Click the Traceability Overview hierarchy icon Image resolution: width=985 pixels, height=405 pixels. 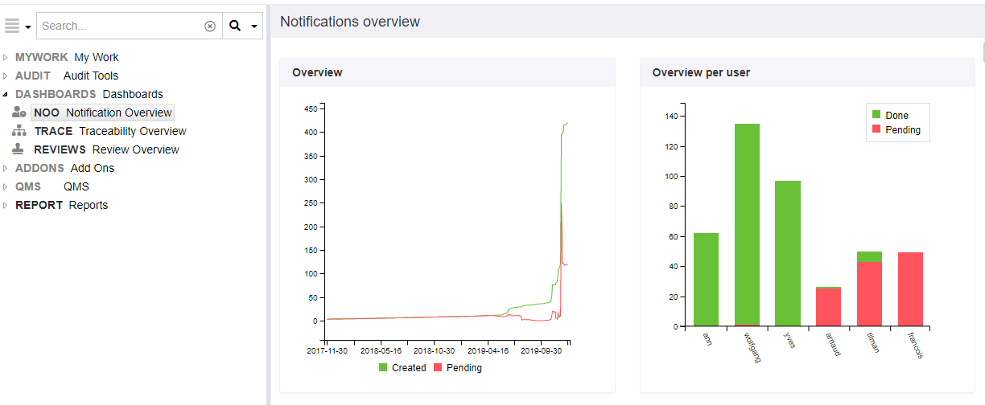coord(19,131)
